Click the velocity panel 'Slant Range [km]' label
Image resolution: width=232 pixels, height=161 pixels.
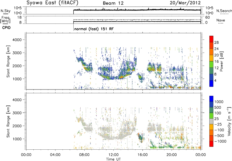pos(8,121)
